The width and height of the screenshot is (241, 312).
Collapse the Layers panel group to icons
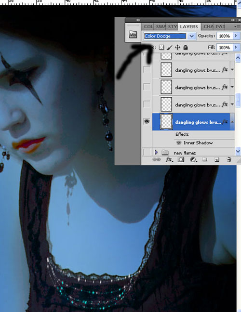pyautogui.click(x=232, y=20)
